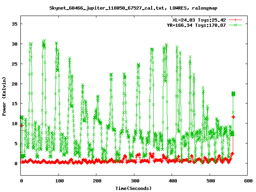The image size is (256, 192).
Task: Select the XL-24.03 Tsys:25.42 legend entry
Action: (199, 20)
